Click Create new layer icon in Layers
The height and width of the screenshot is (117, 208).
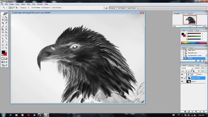(x=200, y=111)
